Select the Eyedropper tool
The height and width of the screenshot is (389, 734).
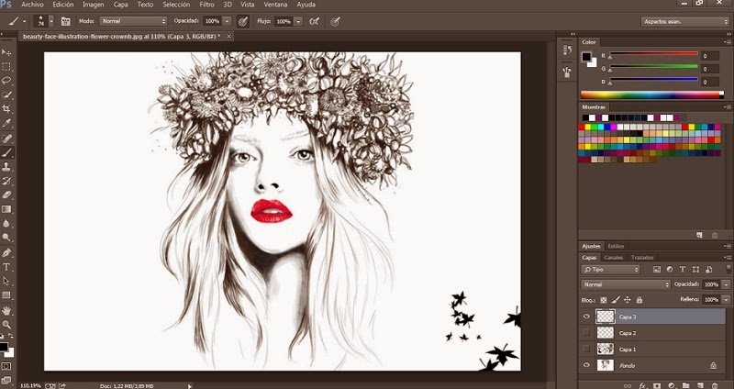(7, 123)
